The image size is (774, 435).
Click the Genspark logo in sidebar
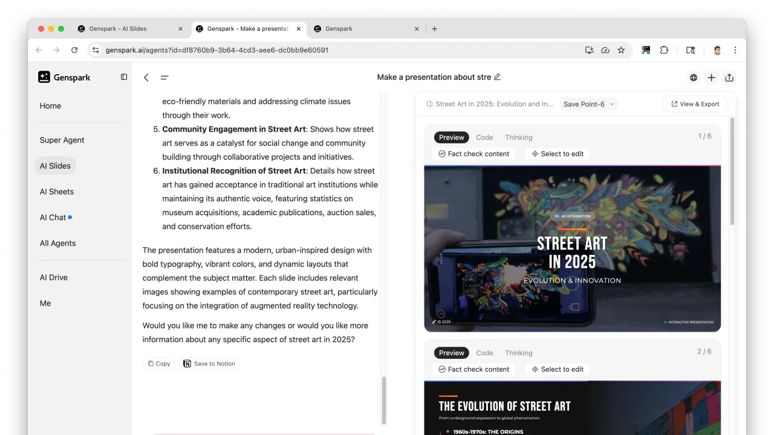(x=63, y=77)
